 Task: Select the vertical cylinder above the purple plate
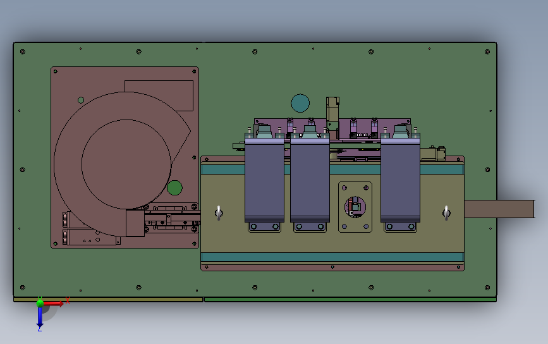coord(332,109)
